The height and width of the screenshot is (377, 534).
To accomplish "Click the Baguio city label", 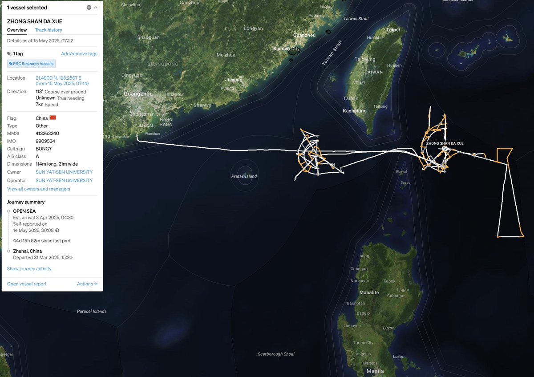I will [363, 313].
